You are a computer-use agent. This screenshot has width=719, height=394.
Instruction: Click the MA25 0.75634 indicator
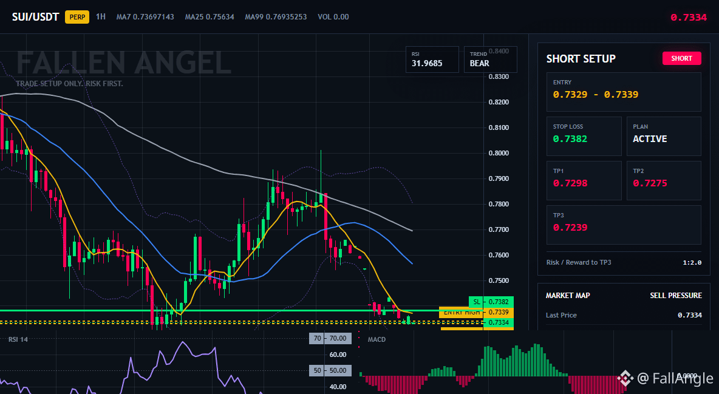click(210, 17)
